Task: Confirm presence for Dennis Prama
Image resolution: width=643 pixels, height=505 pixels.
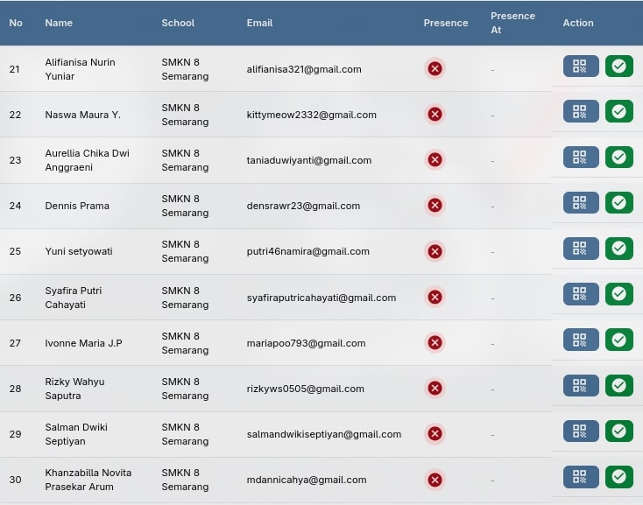Action: [618, 203]
